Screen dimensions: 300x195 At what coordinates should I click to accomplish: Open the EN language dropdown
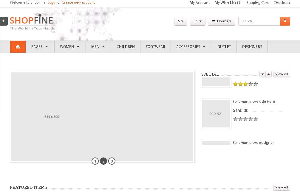[x=197, y=21]
